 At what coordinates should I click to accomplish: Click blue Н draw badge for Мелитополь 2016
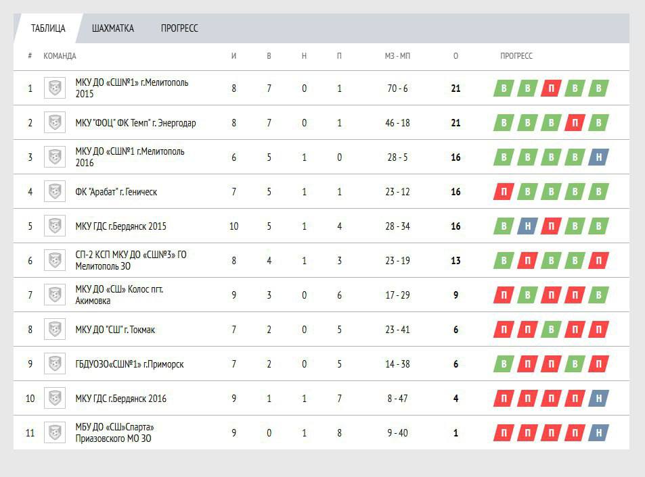coord(598,157)
